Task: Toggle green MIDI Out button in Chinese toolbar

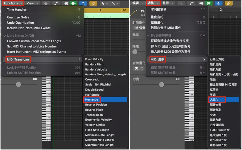Action: (x=209, y=3)
